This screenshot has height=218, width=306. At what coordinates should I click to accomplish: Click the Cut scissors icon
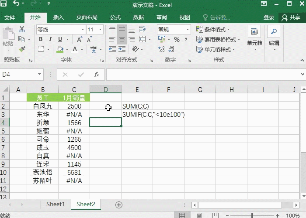pyautogui.click(x=22, y=29)
